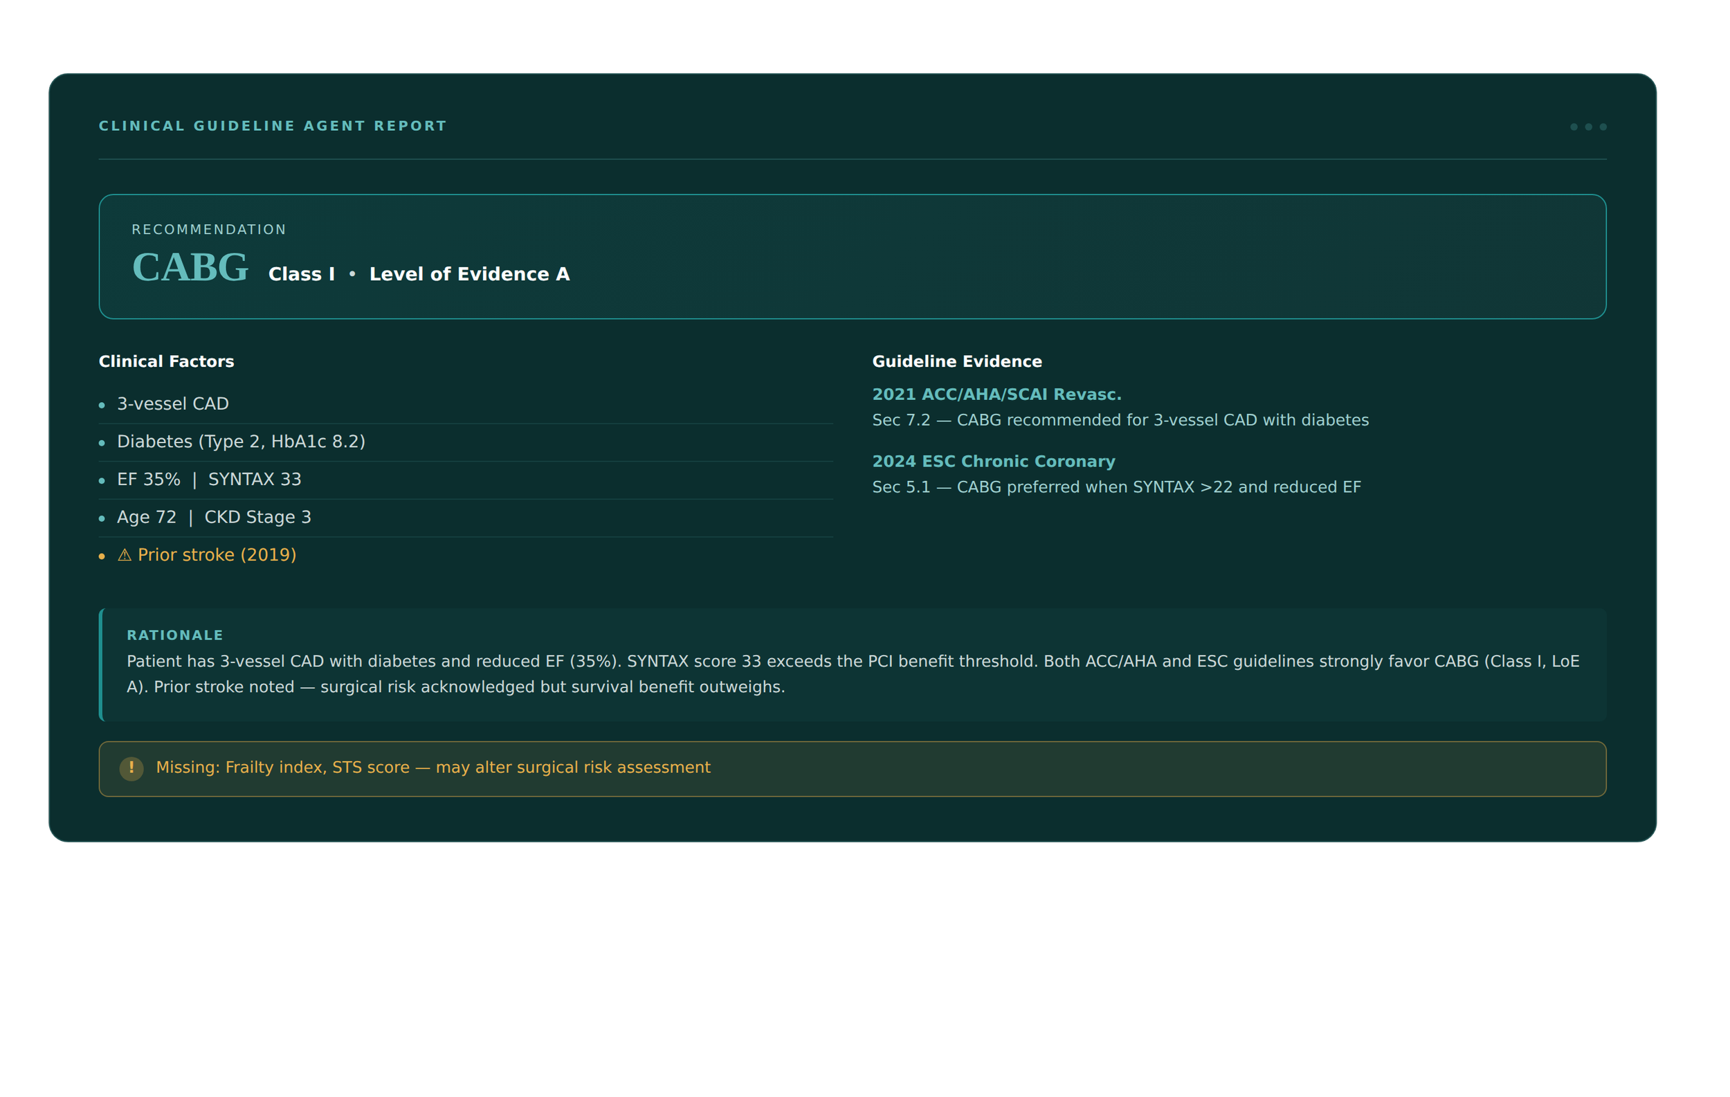Select the CABG recommendation title

pos(190,268)
